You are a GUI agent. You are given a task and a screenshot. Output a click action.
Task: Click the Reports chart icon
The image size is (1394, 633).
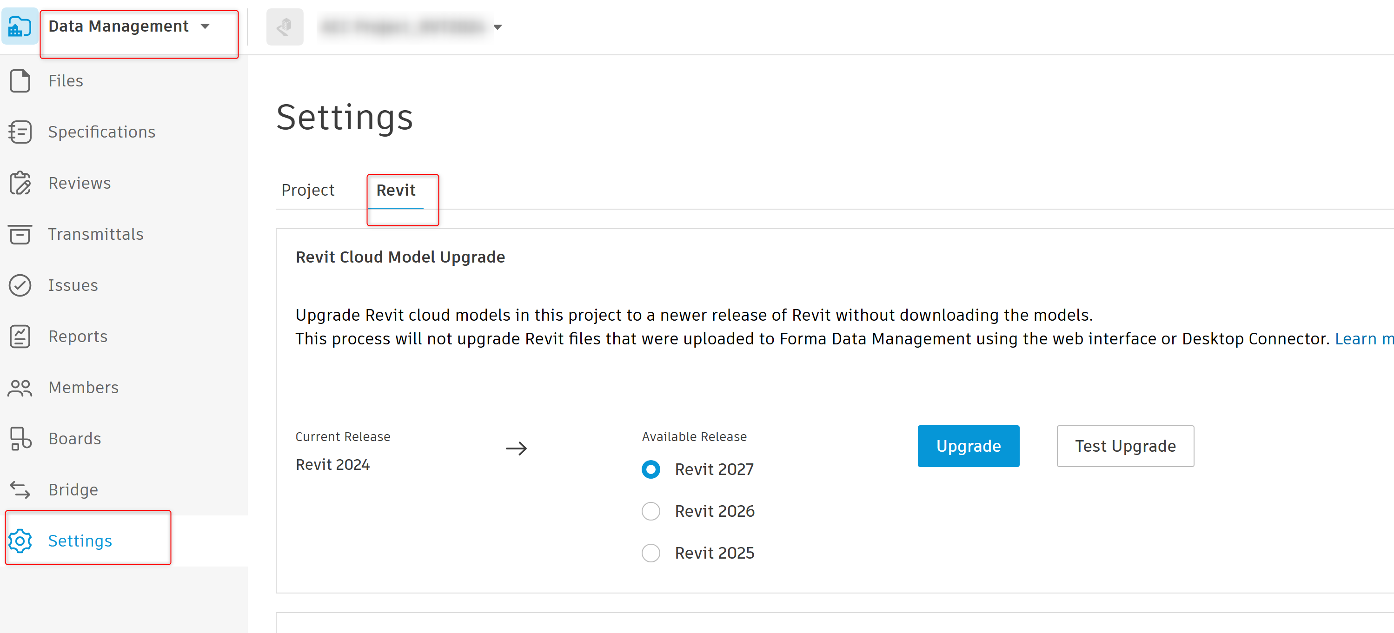20,336
